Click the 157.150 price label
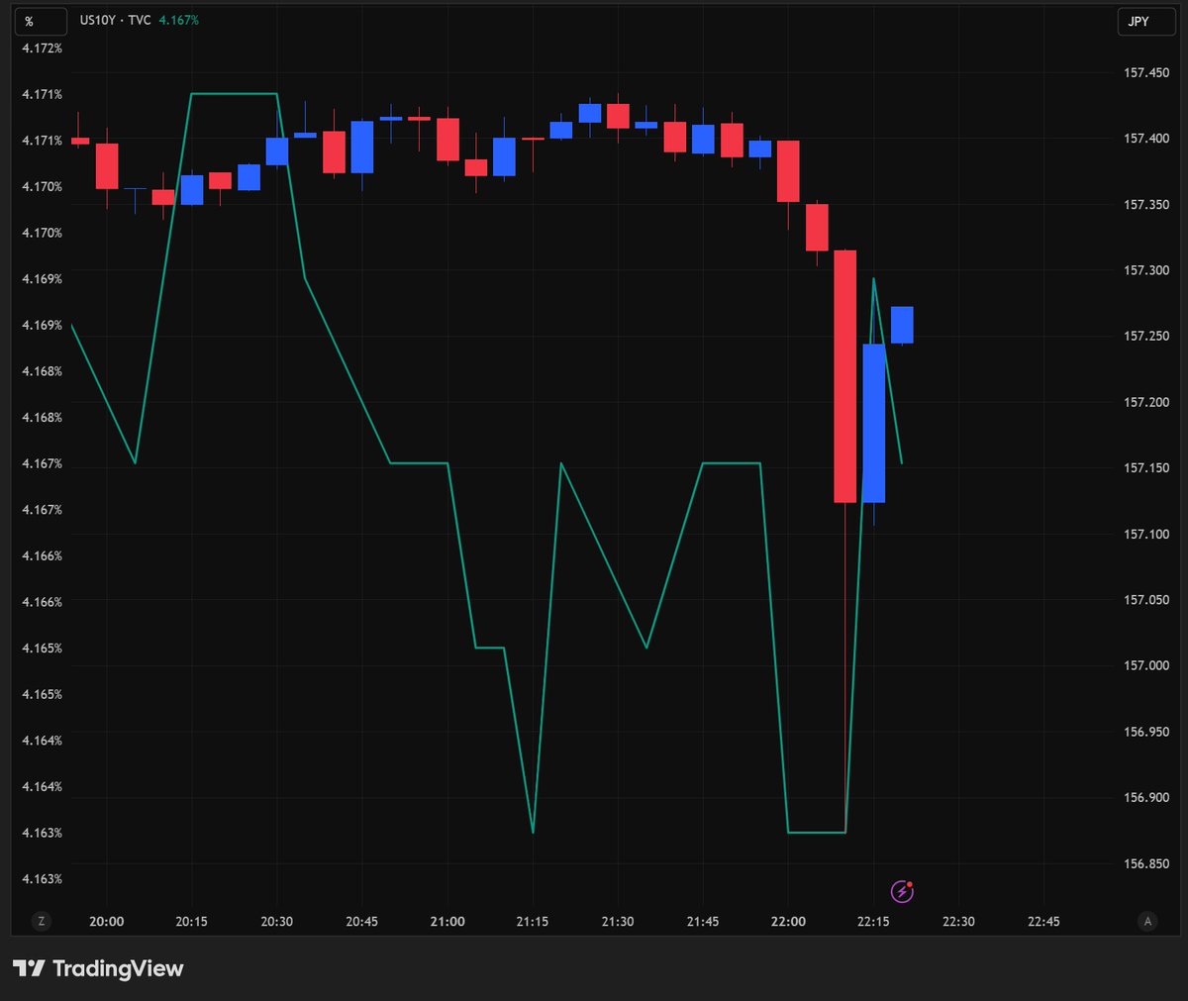Viewport: 1188px width, 1001px height. tap(1146, 468)
